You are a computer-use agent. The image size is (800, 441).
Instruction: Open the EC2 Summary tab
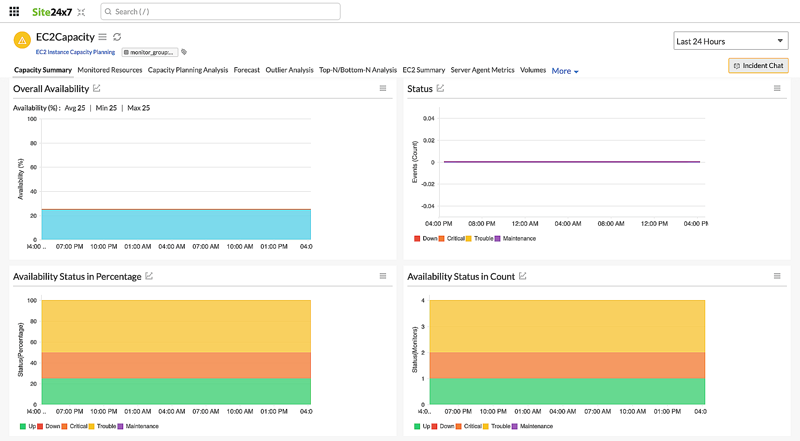(424, 70)
